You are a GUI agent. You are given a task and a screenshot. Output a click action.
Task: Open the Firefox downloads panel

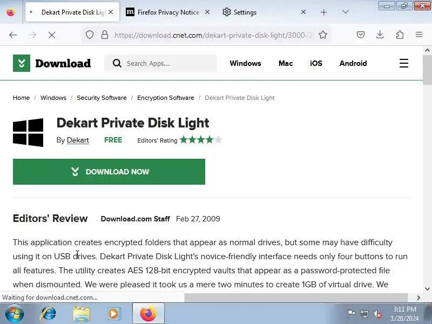pos(380,35)
